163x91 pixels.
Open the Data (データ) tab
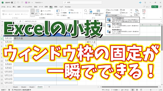click(x=41, y=7)
